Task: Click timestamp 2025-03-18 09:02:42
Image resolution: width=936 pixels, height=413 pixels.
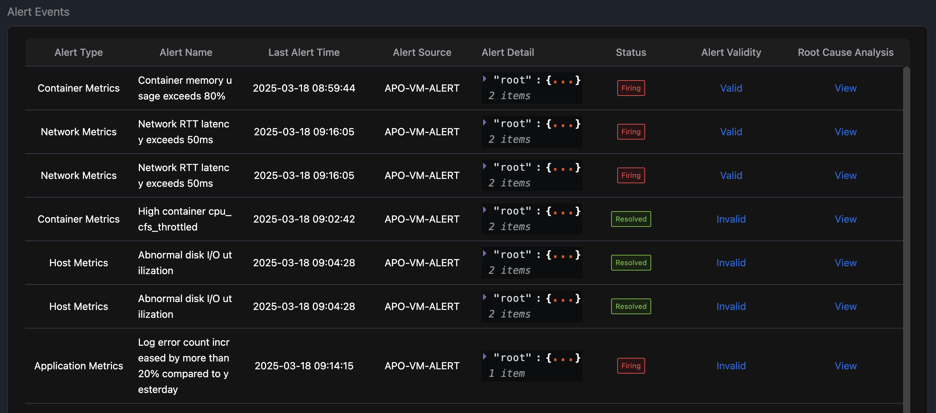Action: 304,219
